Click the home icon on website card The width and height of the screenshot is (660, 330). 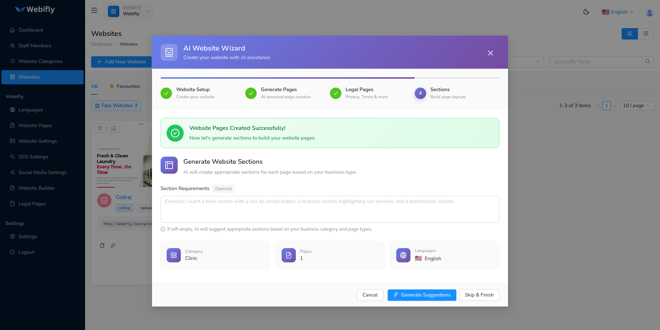[114, 128]
